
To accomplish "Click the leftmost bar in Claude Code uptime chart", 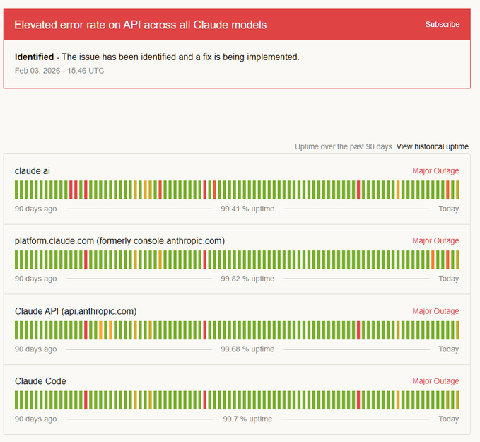I will pyautogui.click(x=17, y=400).
